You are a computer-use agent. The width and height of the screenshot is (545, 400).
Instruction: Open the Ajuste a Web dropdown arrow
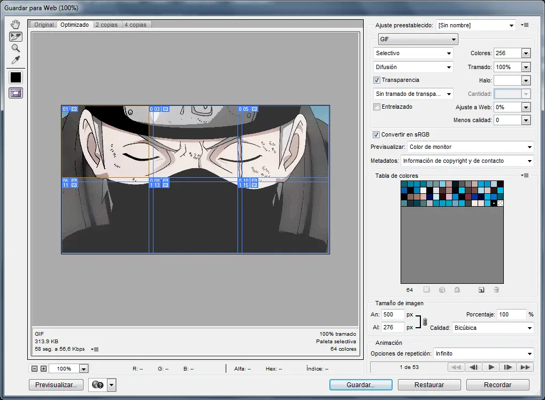(526, 107)
